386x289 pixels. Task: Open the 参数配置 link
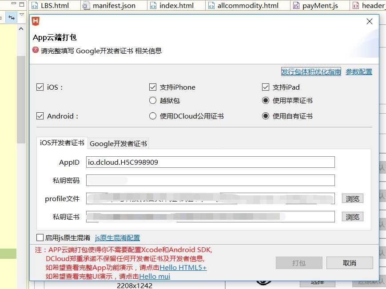click(359, 72)
